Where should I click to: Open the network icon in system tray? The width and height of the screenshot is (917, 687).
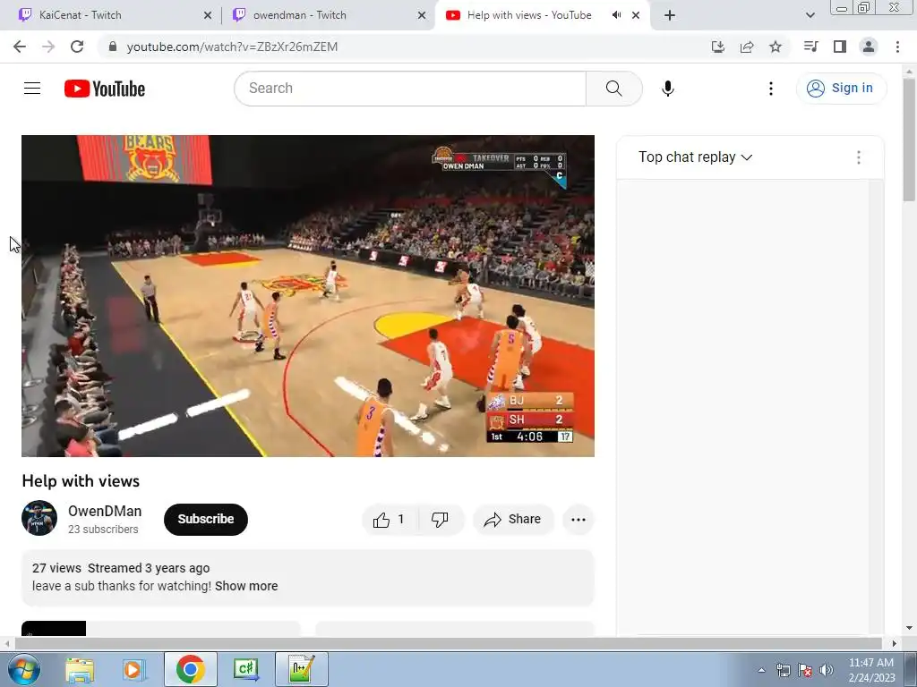(783, 670)
